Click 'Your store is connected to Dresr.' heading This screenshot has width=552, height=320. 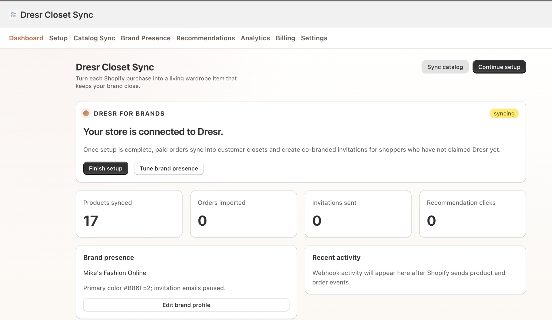(153, 132)
